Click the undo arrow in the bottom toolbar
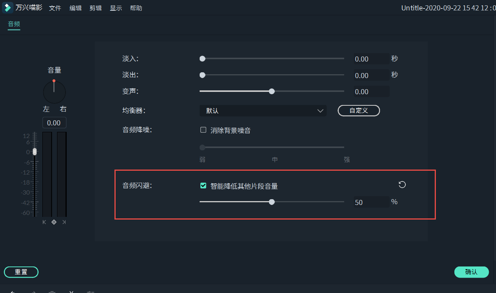The height and width of the screenshot is (293, 496). click(x=13, y=291)
